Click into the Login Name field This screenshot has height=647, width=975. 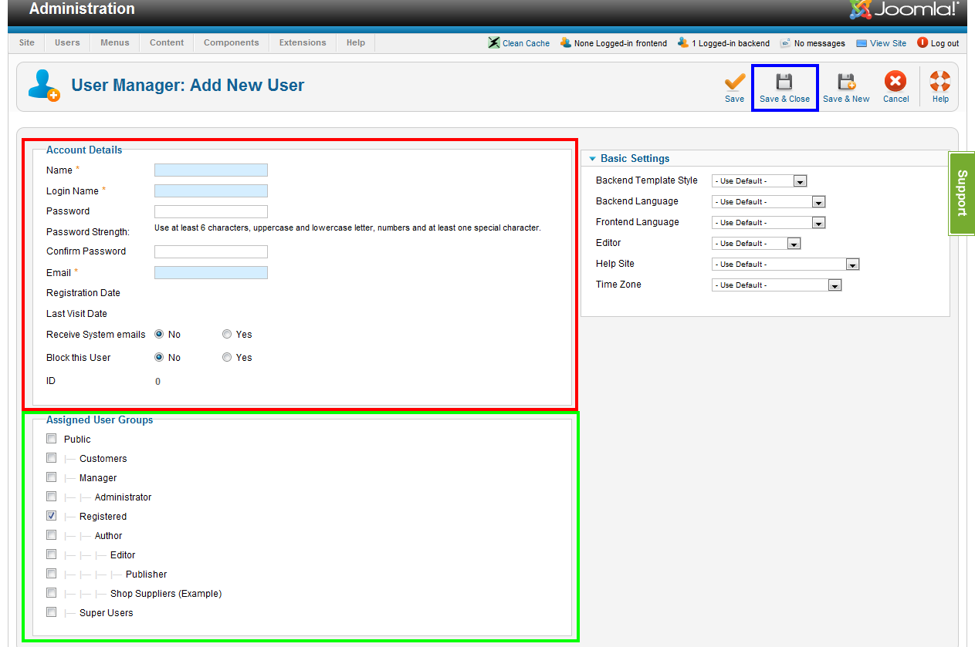(x=211, y=191)
